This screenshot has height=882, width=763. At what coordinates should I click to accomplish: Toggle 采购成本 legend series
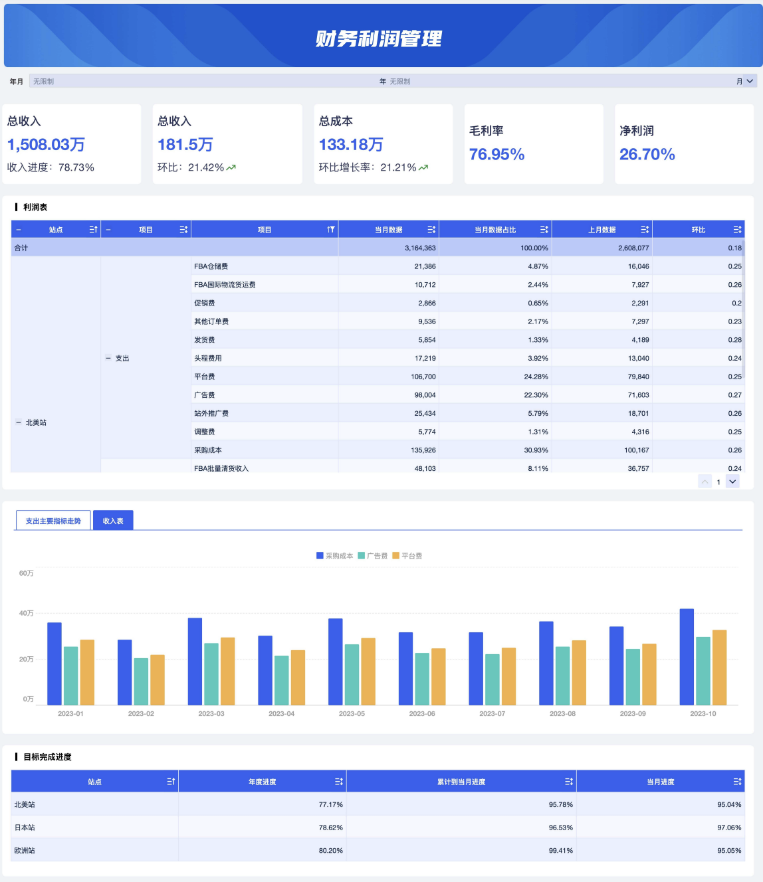[x=335, y=556]
